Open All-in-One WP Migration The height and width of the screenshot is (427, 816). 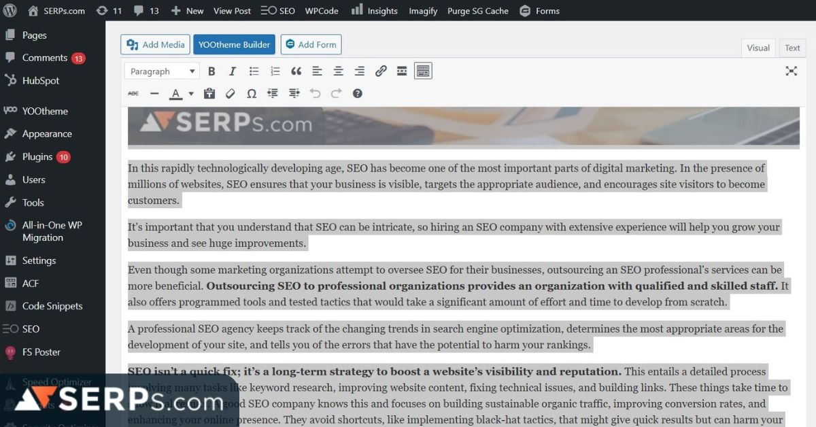point(52,231)
